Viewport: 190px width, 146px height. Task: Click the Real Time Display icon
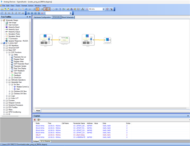(12, 68)
